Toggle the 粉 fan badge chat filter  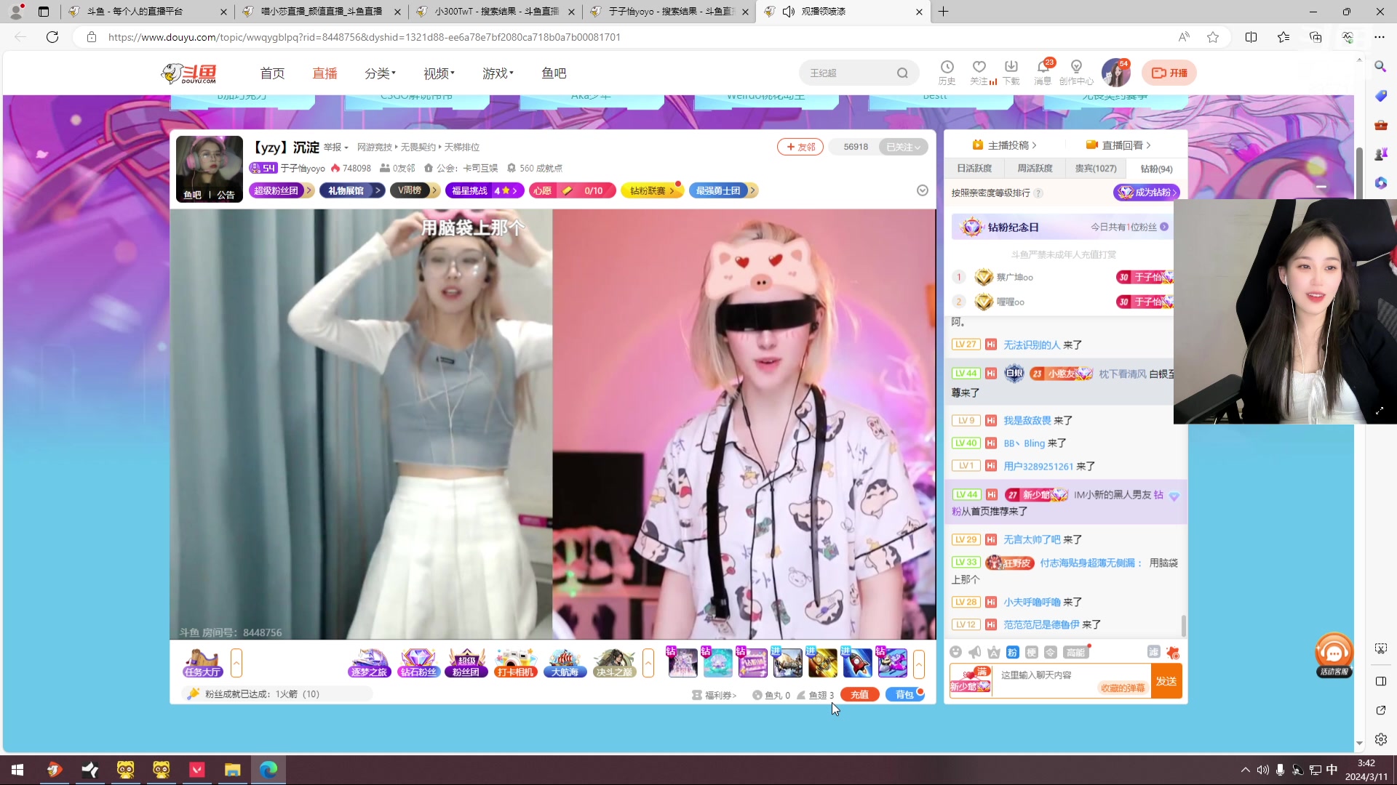[x=1013, y=652]
